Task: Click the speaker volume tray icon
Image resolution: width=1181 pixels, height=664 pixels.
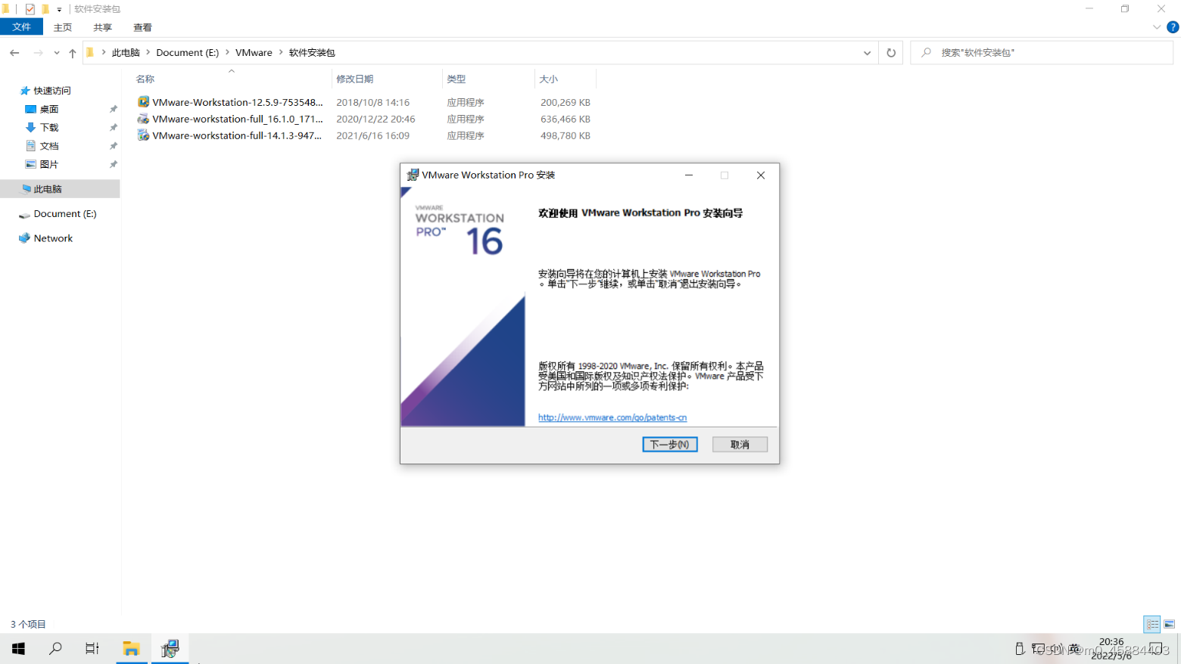Action: point(1056,649)
